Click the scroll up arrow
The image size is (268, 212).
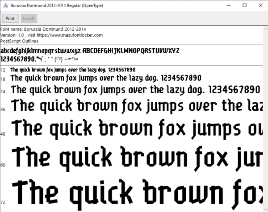(266, 29)
